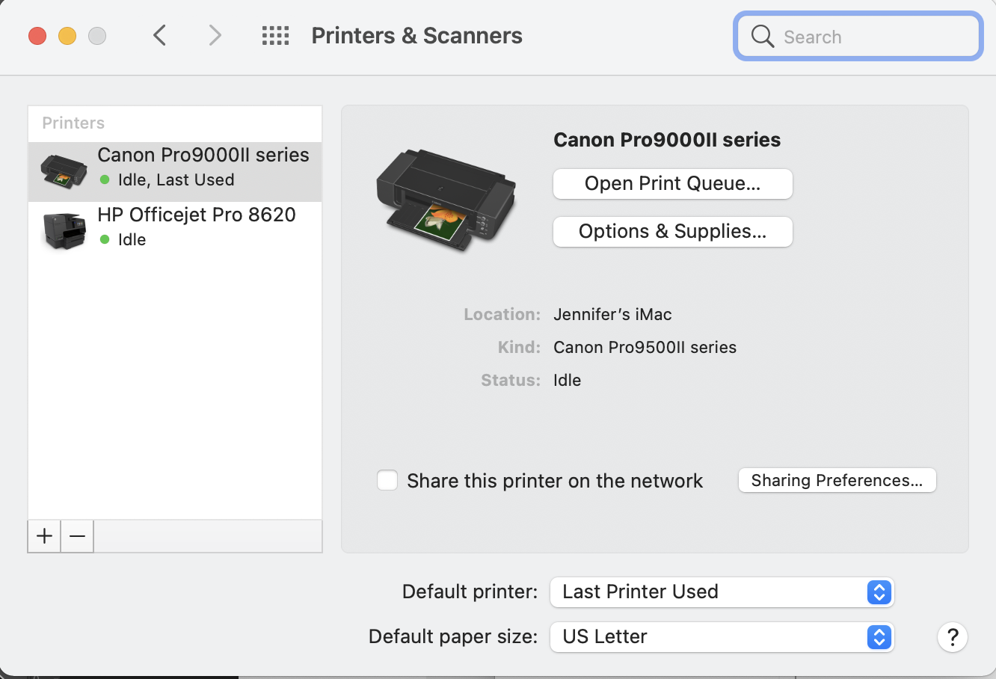This screenshot has width=996, height=679.
Task: Open Sharing Preferences
Action: coord(837,480)
